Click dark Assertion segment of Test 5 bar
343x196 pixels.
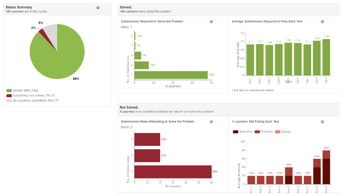coord(289,180)
